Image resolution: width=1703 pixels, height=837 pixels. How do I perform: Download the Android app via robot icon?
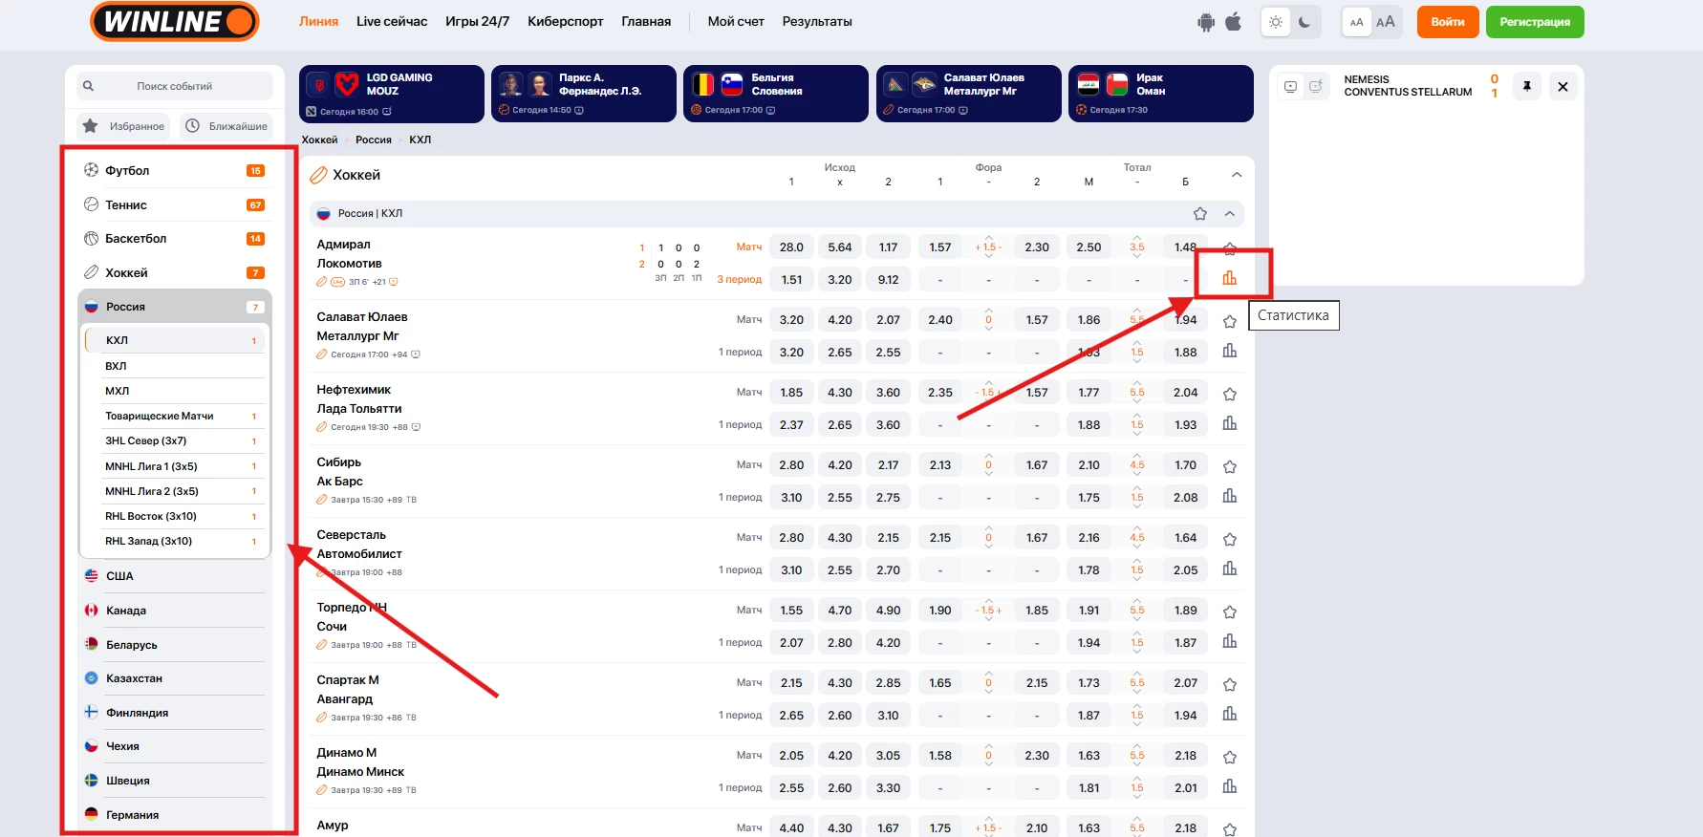[1206, 22]
